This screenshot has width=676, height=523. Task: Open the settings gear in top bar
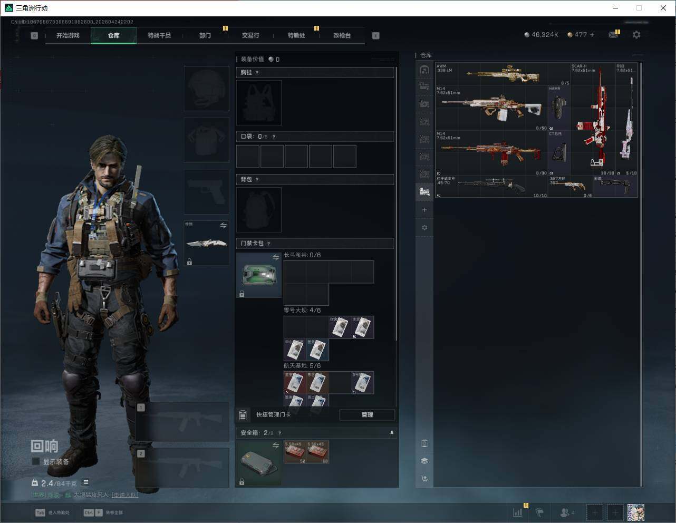pyautogui.click(x=636, y=35)
